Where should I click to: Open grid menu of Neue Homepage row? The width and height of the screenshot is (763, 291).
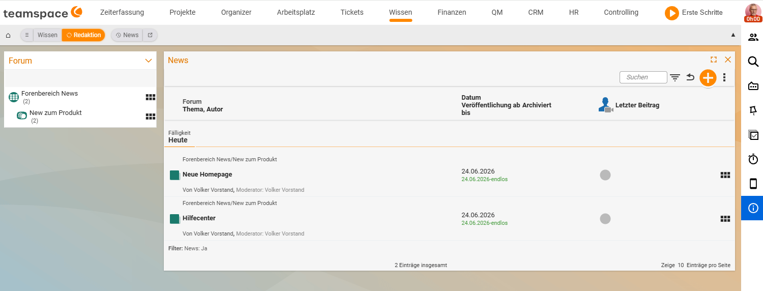[x=725, y=175]
